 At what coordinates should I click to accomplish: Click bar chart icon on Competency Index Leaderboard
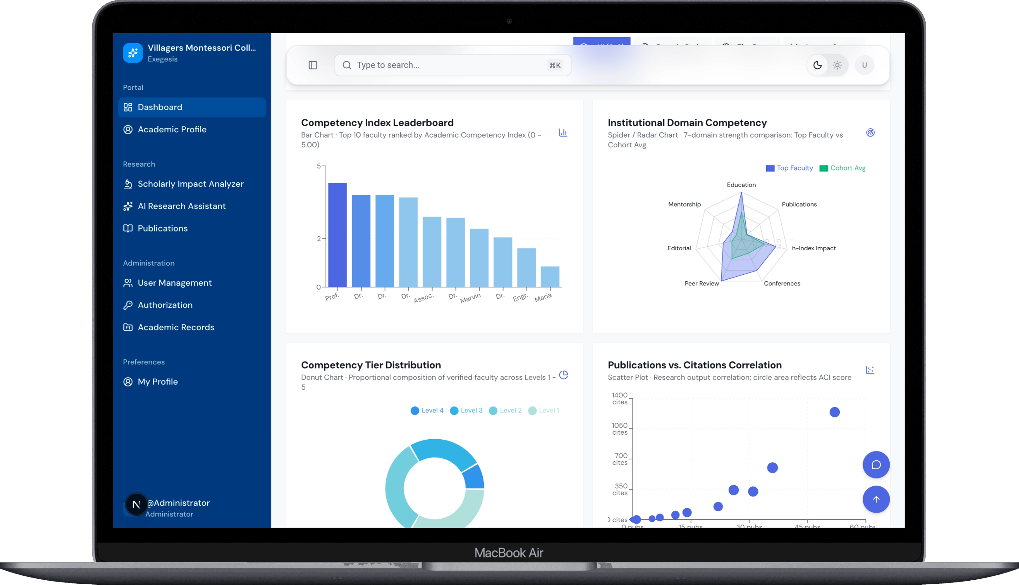tap(563, 133)
